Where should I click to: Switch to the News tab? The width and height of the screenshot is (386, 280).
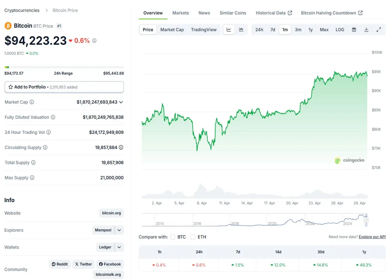(x=204, y=13)
